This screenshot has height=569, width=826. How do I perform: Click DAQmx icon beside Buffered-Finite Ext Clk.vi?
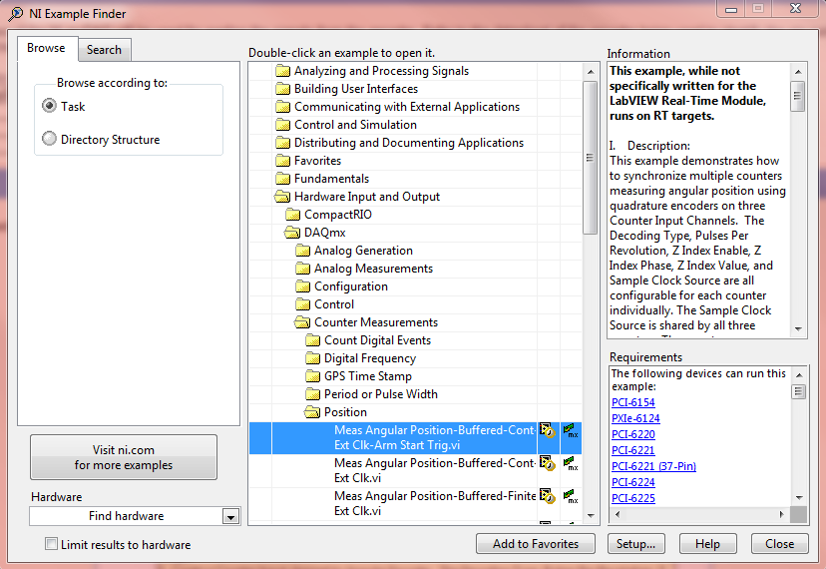570,496
